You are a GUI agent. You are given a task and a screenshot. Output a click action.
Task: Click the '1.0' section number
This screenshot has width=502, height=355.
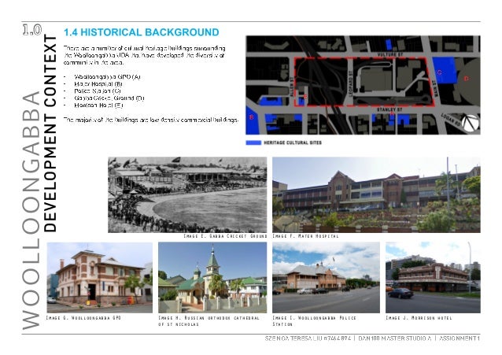point(32,30)
